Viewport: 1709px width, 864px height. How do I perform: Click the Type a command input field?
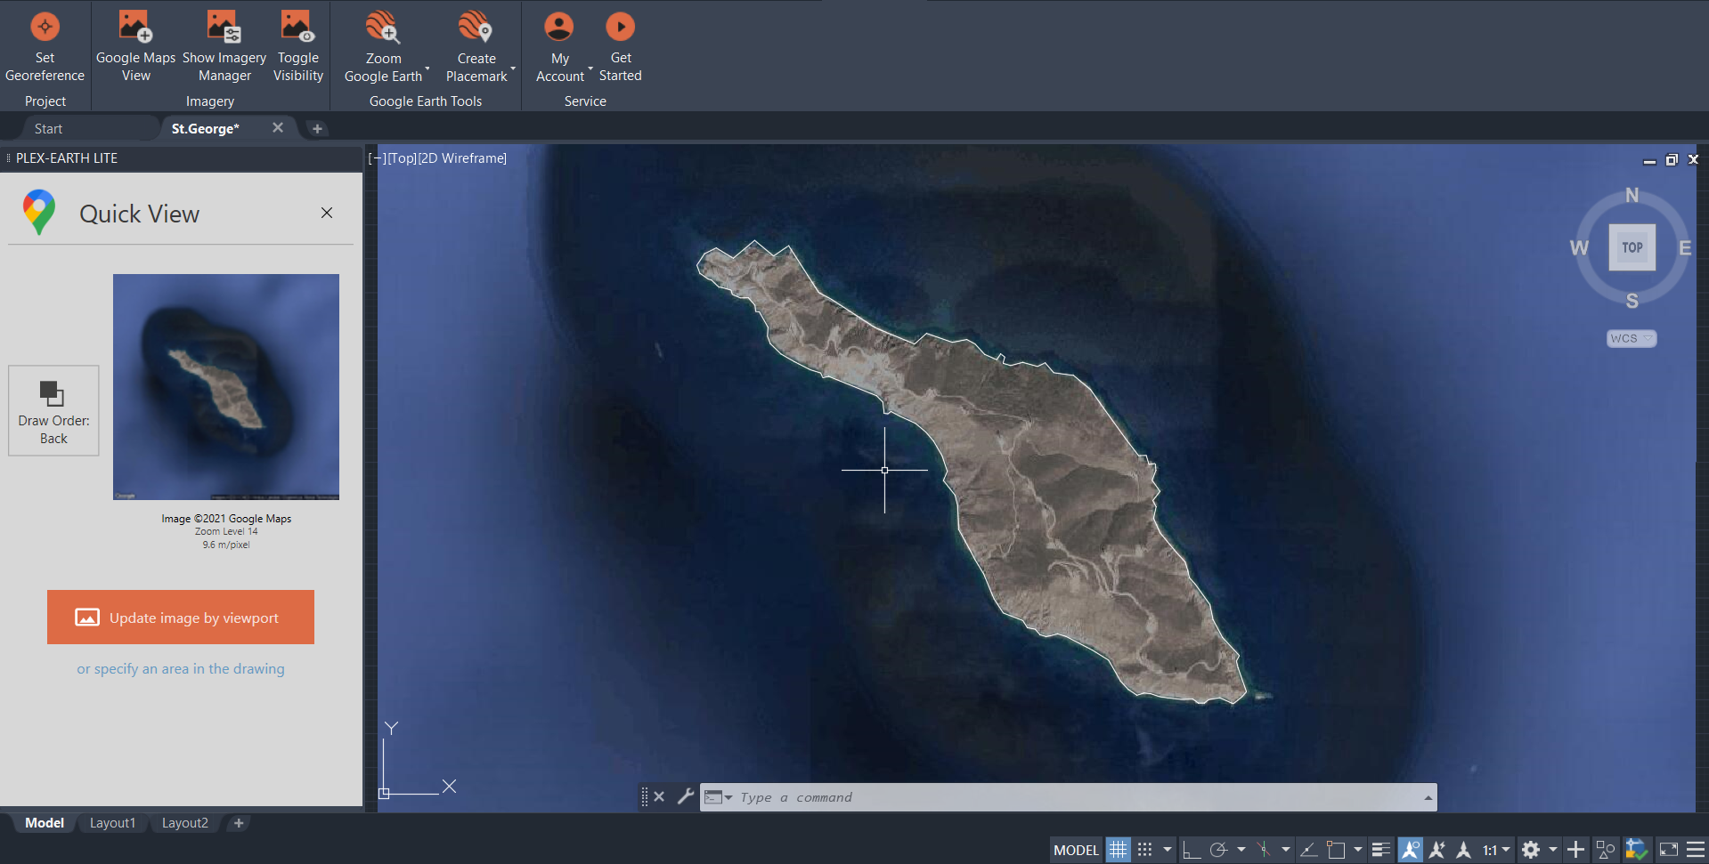pyautogui.click(x=1069, y=797)
